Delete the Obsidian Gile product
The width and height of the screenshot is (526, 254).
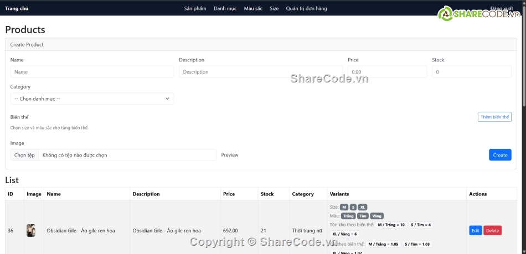(x=492, y=231)
